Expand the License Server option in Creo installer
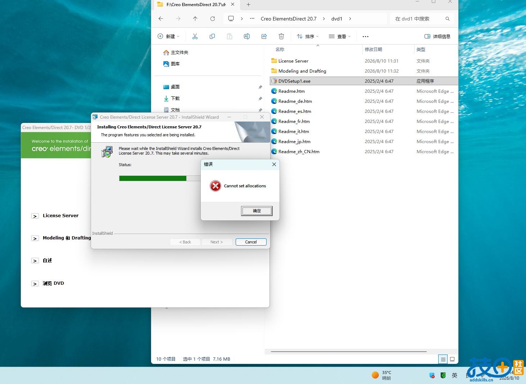 tap(35, 216)
